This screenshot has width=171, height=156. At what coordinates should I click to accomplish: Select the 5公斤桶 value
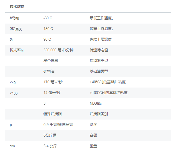tap(50, 135)
